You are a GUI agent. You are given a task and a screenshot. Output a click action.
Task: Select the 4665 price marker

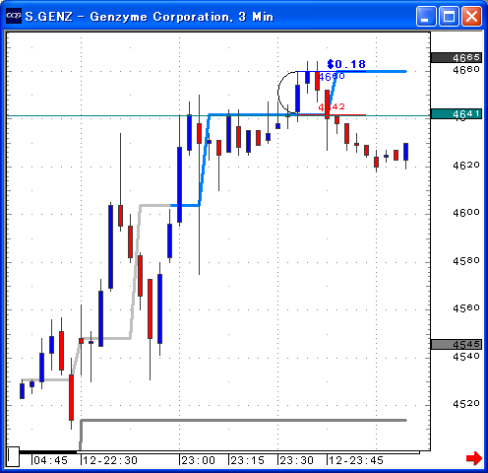tap(457, 57)
